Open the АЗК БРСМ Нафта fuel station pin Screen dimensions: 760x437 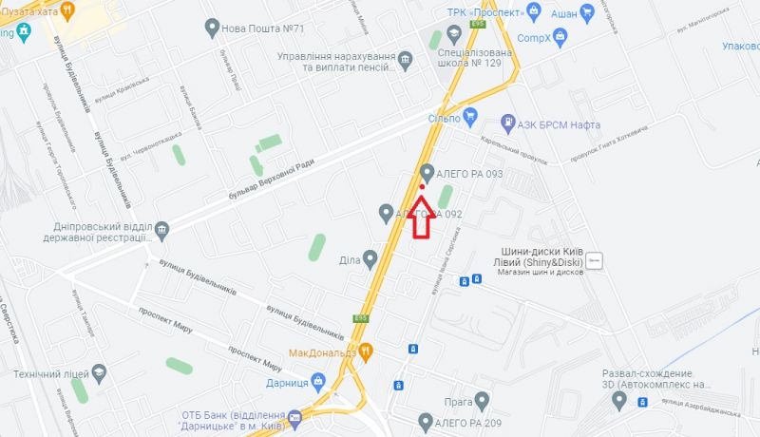click(507, 124)
